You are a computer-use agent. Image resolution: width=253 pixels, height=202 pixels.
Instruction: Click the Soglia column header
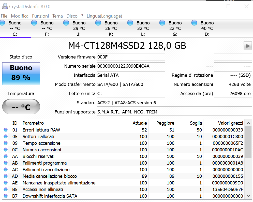[x=190, y=123]
